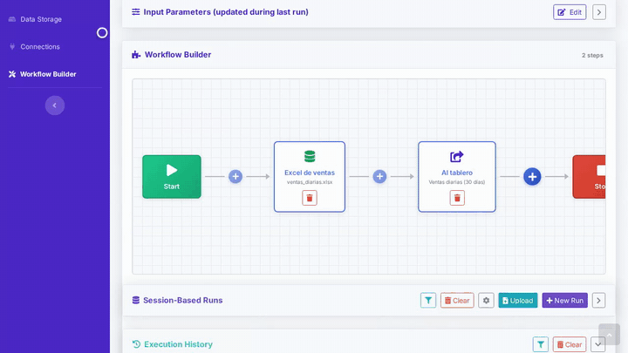Click the red Stop node
Screen dimensions: 628x353
click(x=589, y=176)
